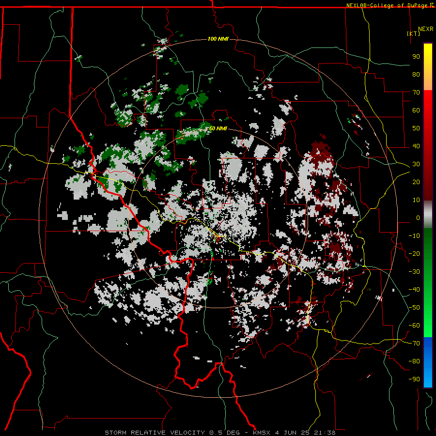Screen dimensions: 436x436
Task: Click the 50 value on the velocity scale
Action: [416, 128]
